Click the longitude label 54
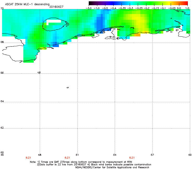 point(115,155)
